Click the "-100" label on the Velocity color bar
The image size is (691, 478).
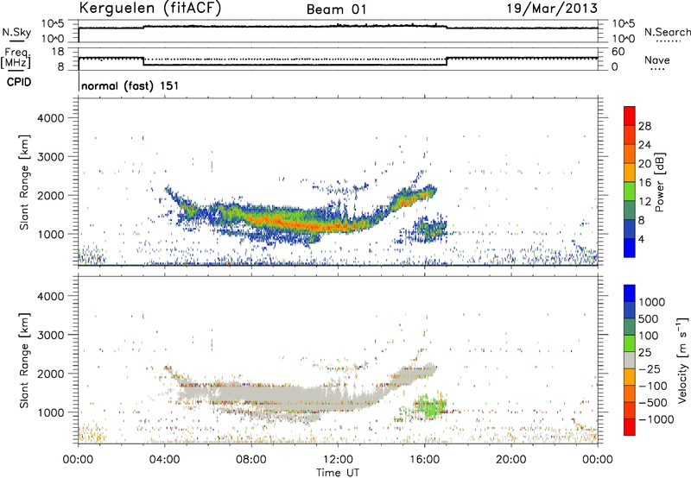653,386
